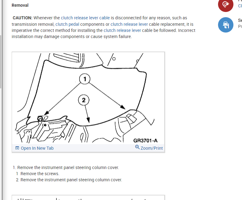The width and height of the screenshot is (242, 200).
Task: Click the partly visible second diagram at bottom
Action: click(88, 198)
